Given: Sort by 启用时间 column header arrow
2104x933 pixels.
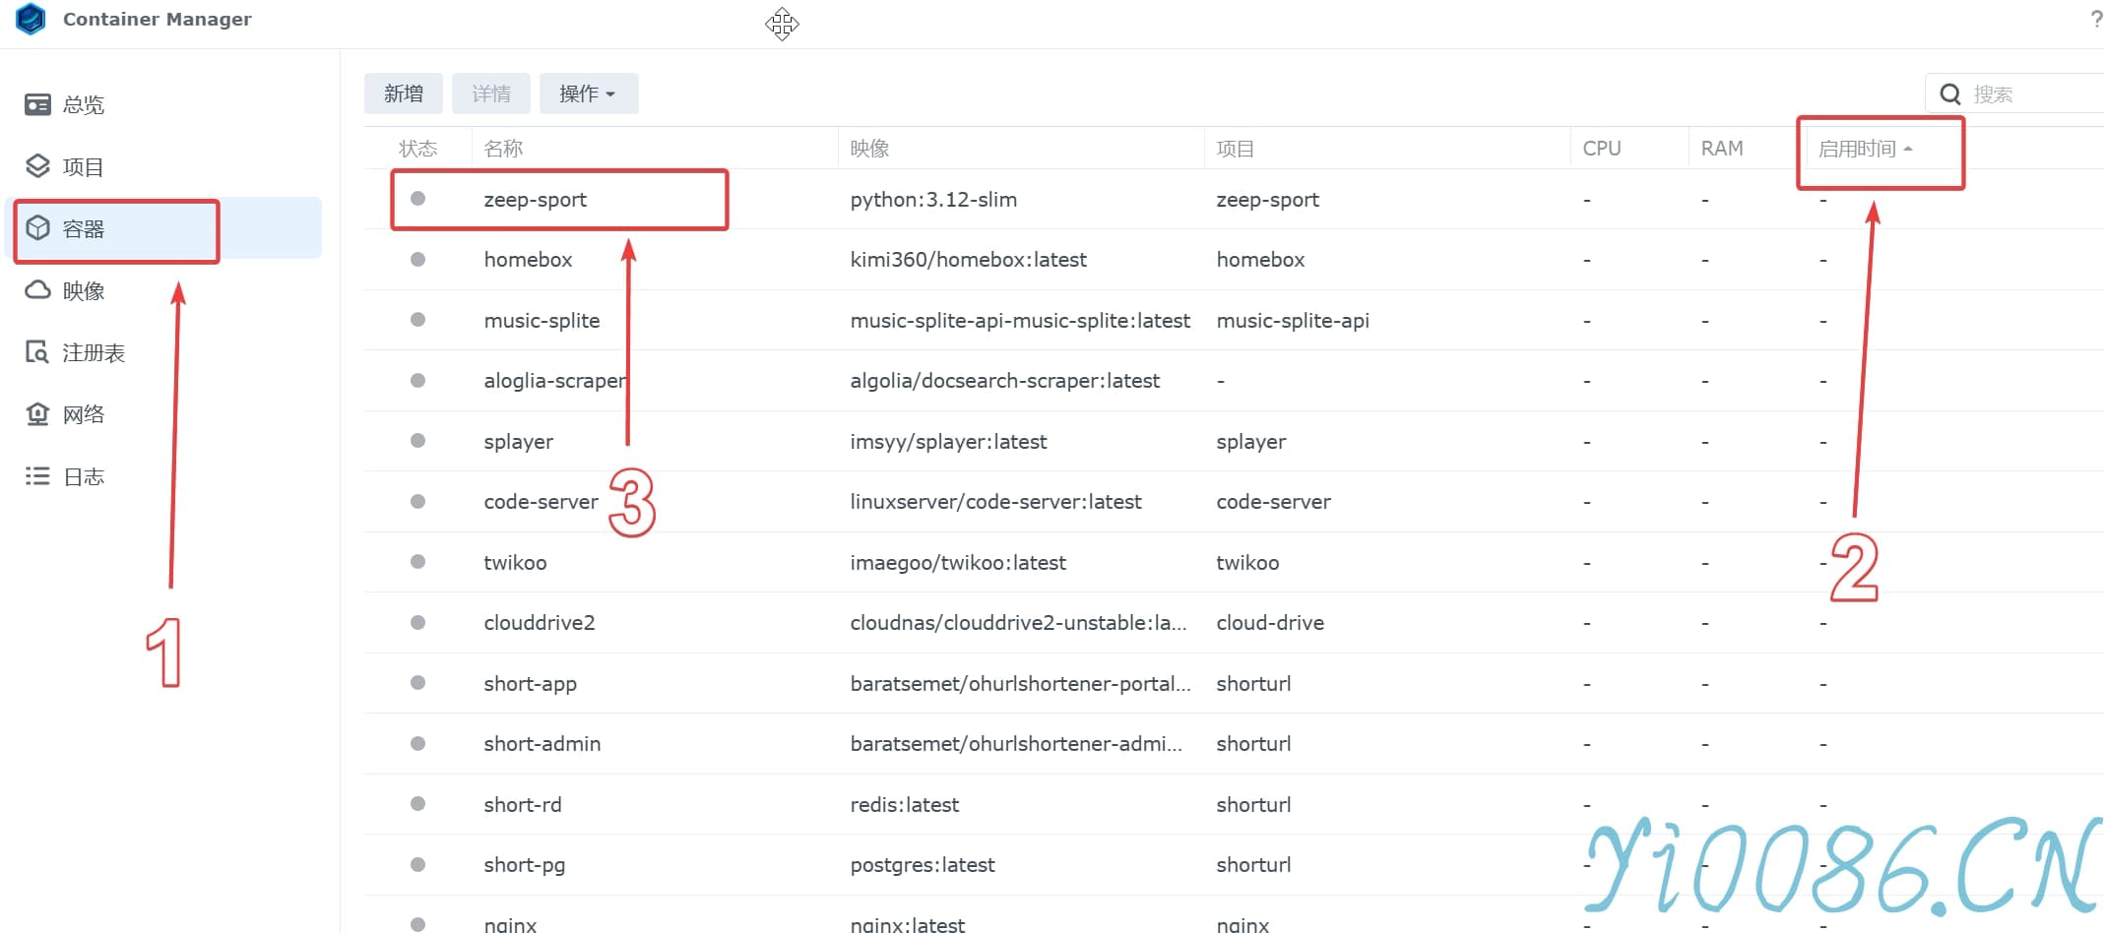Looking at the screenshot, I should pos(1907,149).
